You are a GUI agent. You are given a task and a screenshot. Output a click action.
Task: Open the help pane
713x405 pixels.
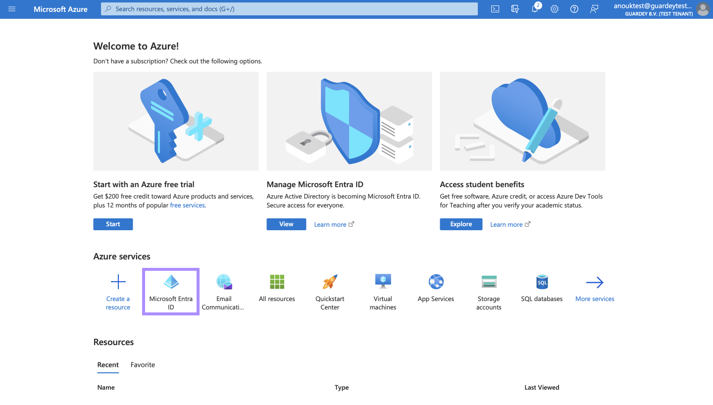coord(574,9)
